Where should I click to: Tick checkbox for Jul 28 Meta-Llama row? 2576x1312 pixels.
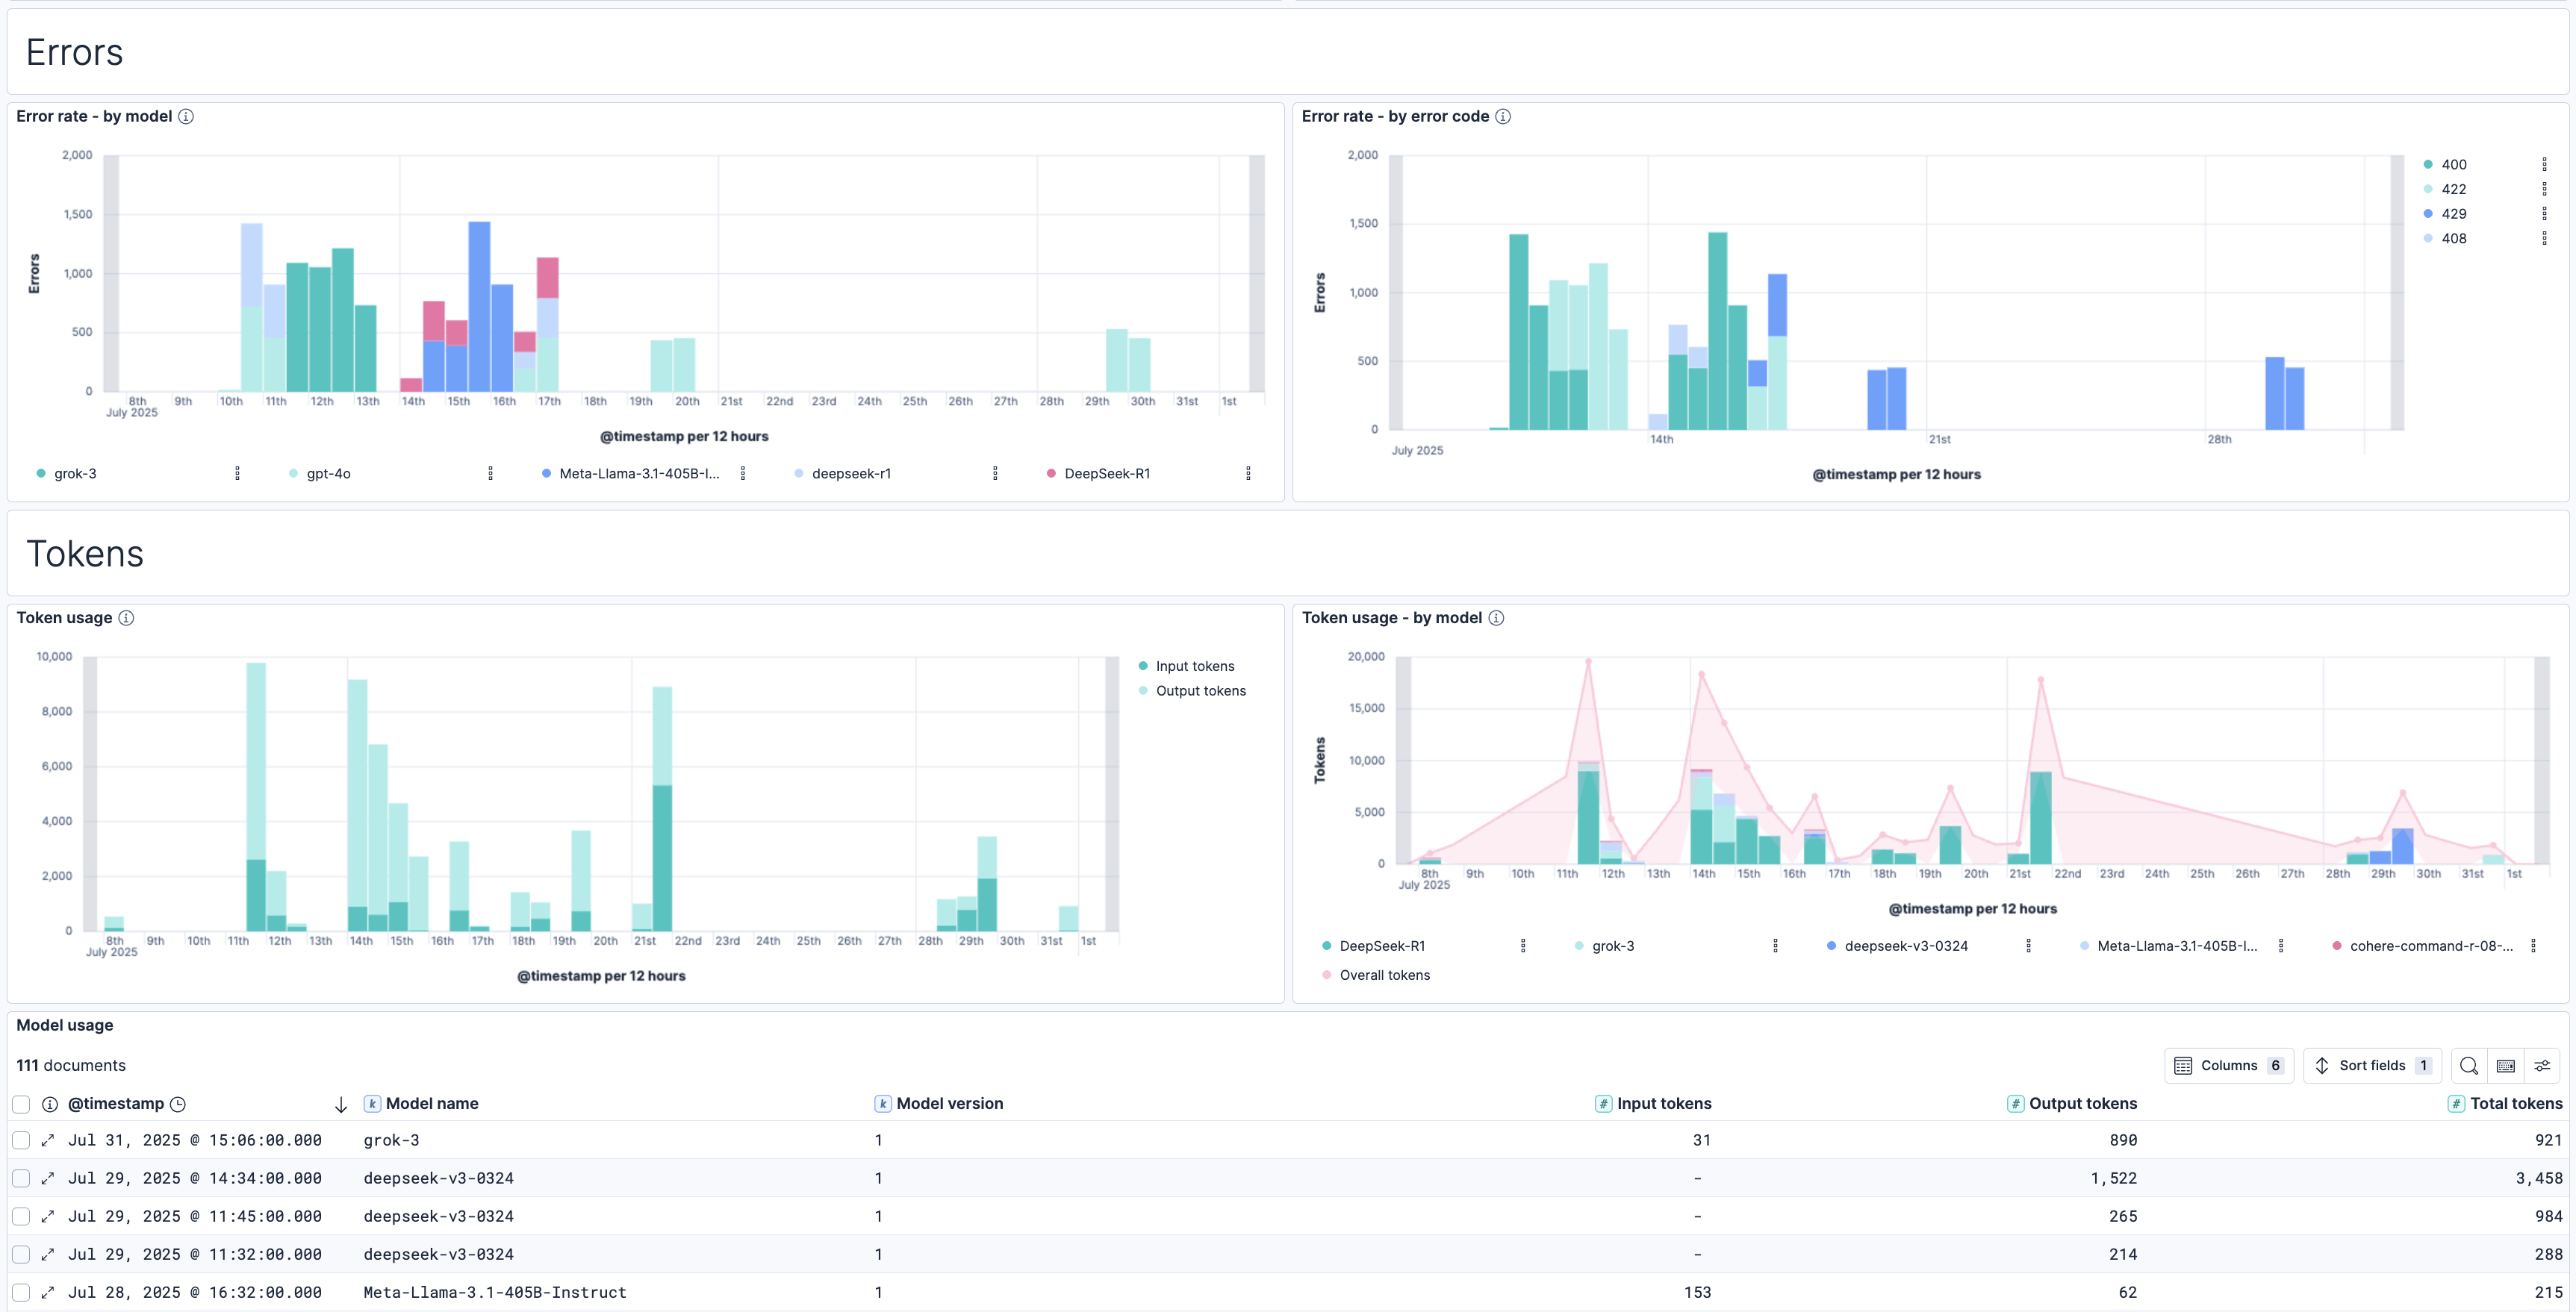click(21, 1293)
